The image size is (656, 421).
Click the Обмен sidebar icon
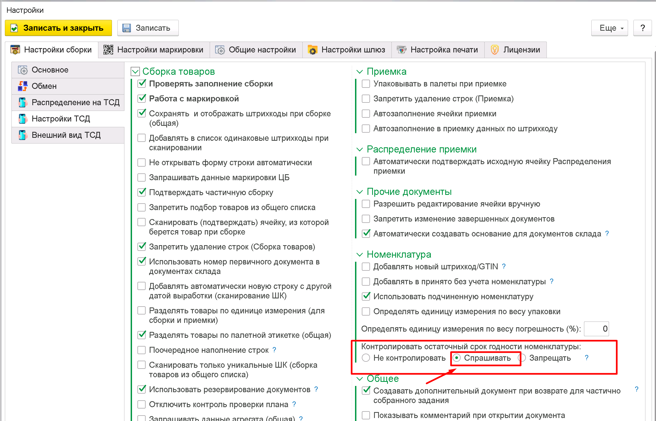point(23,86)
